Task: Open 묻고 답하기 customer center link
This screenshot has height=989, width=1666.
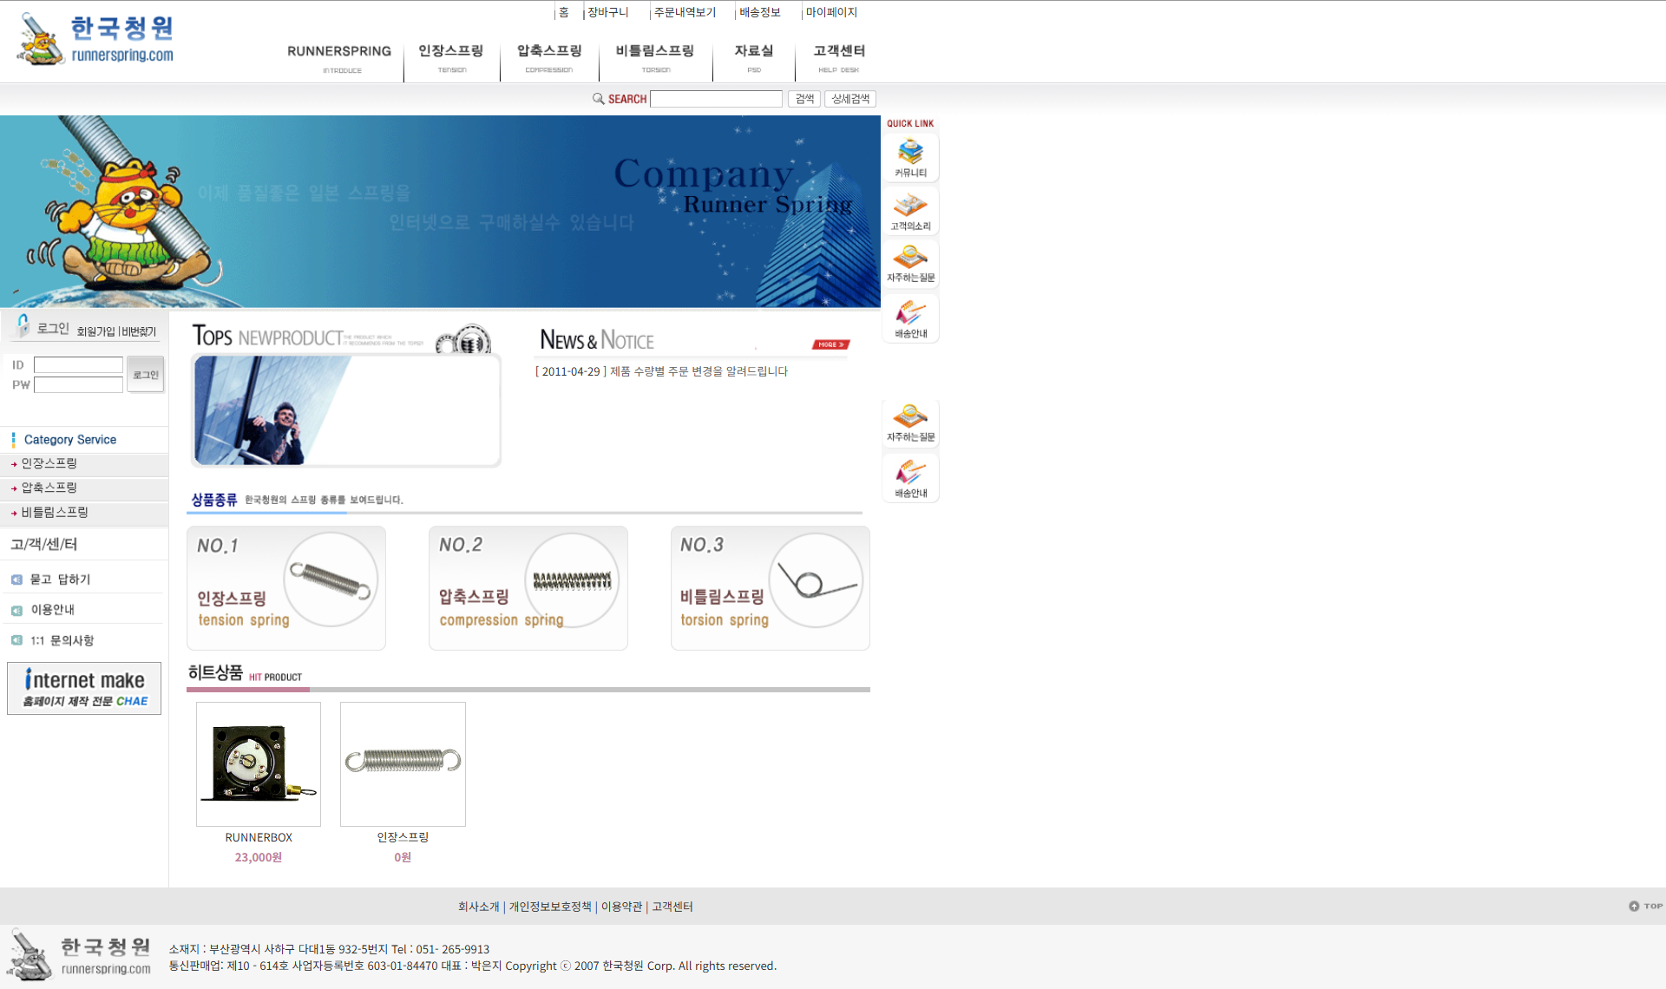Action: coord(60,580)
